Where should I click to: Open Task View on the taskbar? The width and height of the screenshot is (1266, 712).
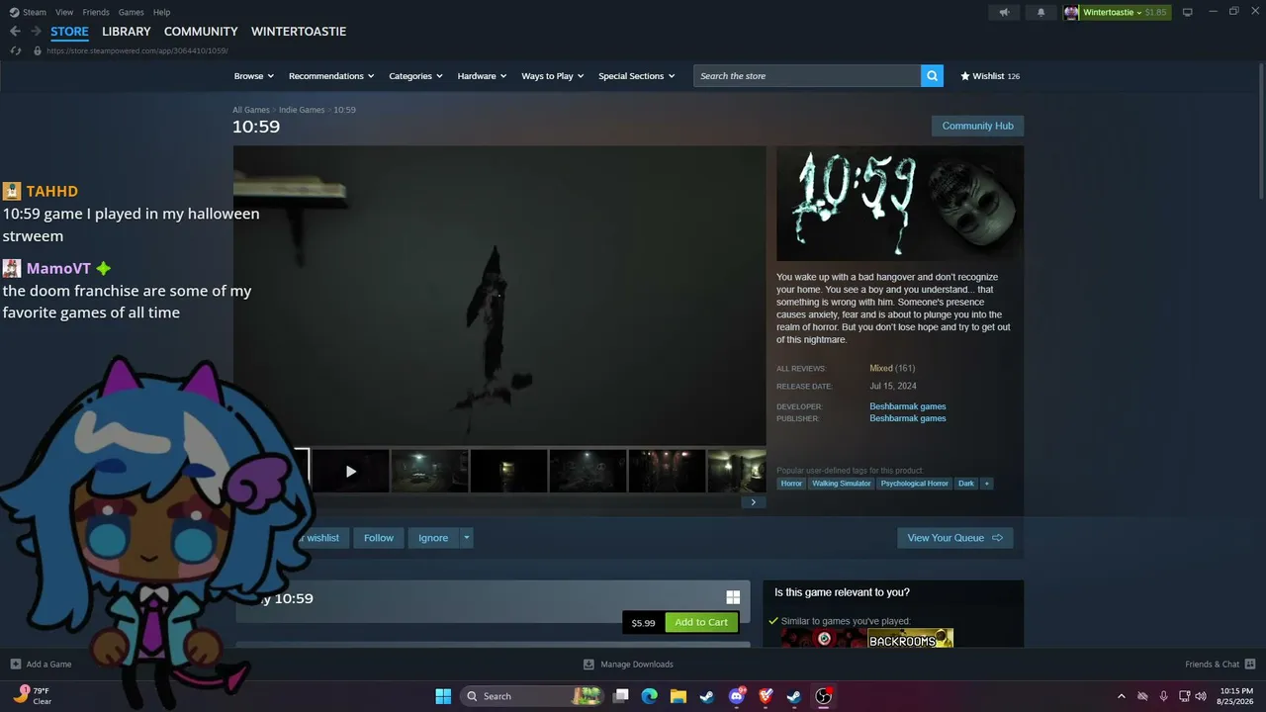point(621,696)
